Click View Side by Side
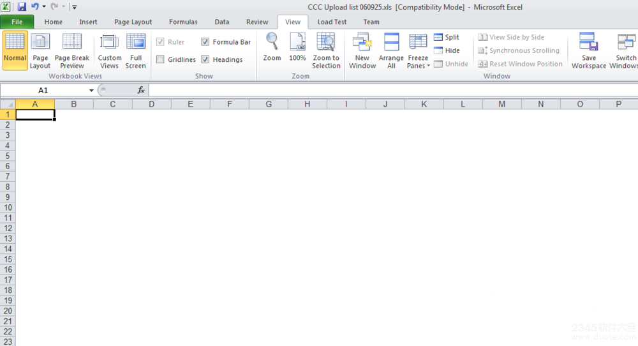 coord(511,37)
